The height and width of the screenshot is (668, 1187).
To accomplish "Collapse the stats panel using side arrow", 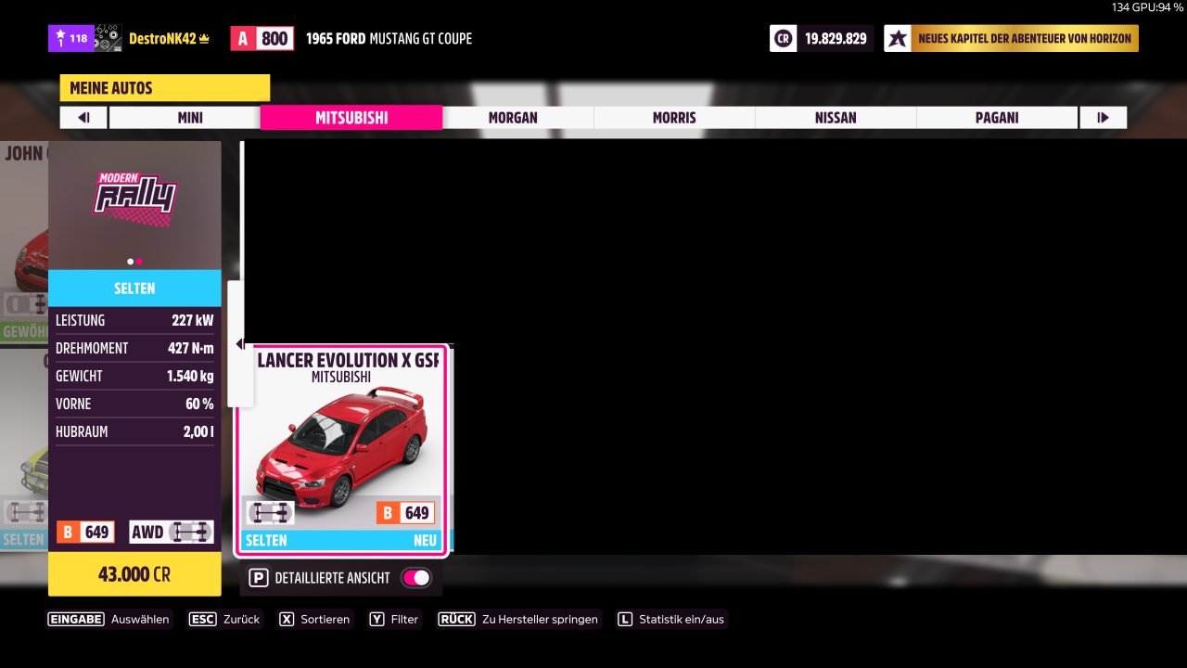I will (239, 344).
